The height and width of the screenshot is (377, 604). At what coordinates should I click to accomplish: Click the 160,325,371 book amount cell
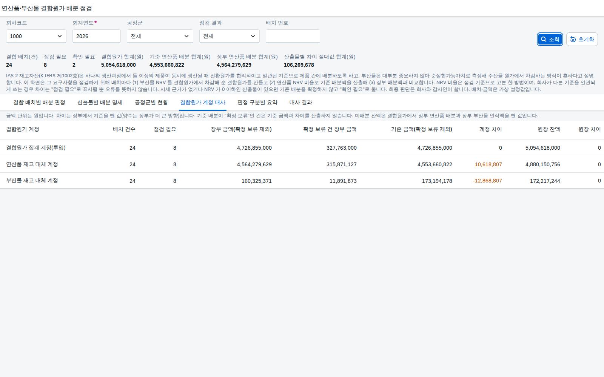pyautogui.click(x=257, y=181)
